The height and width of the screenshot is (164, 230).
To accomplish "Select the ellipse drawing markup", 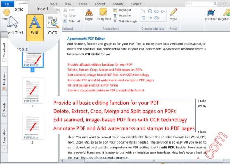I will [x=156, y=11].
